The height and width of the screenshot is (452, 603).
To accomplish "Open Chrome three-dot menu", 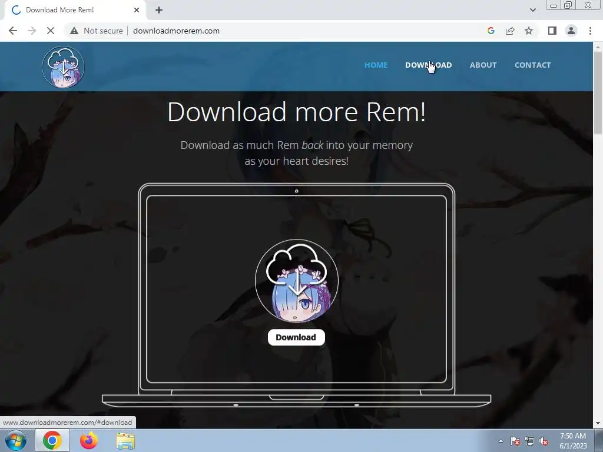I will 590,31.
